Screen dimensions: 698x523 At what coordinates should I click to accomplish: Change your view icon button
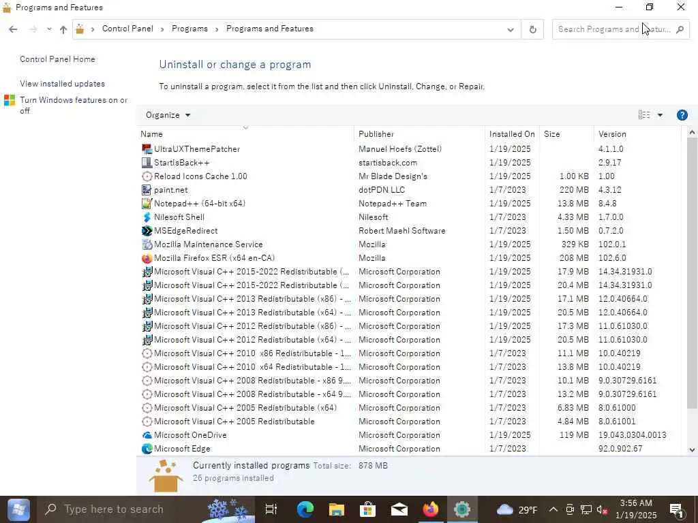(644, 115)
